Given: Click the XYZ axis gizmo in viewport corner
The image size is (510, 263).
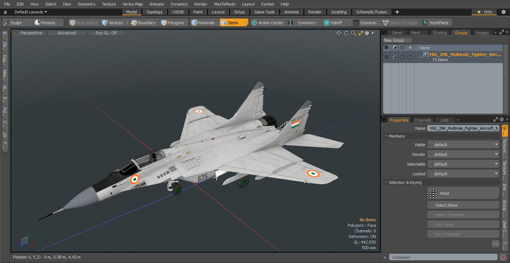Looking at the screenshot, I should click(27, 241).
